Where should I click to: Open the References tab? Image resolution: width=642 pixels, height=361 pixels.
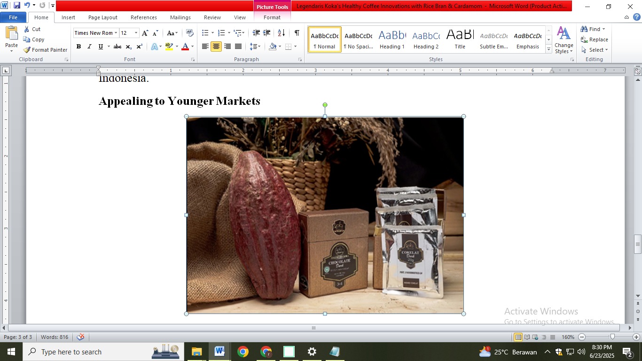(144, 17)
